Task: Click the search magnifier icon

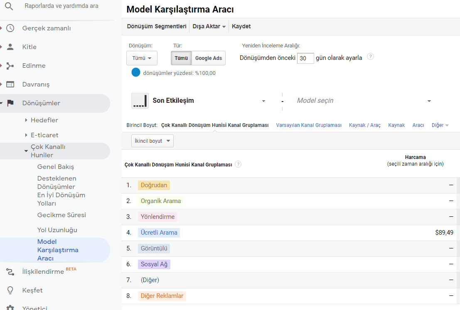Action: coord(9,6)
